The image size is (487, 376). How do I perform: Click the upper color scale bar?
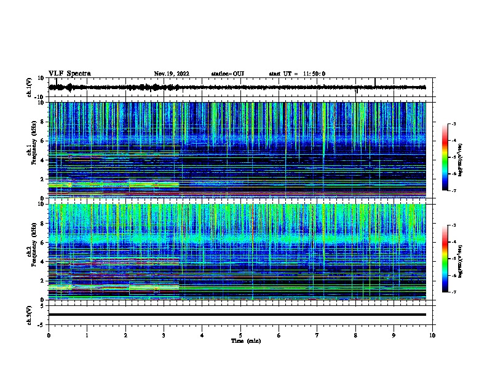pyautogui.click(x=445, y=157)
